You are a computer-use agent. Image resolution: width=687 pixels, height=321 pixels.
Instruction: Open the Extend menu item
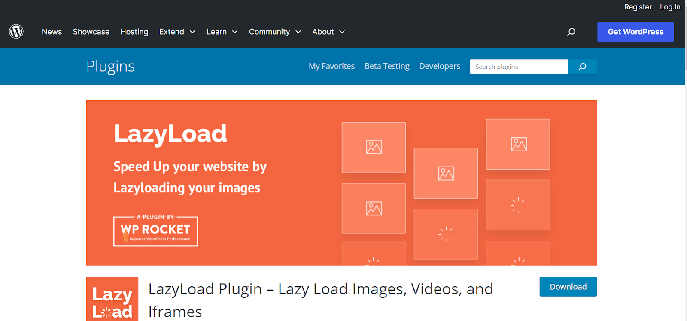(x=171, y=32)
